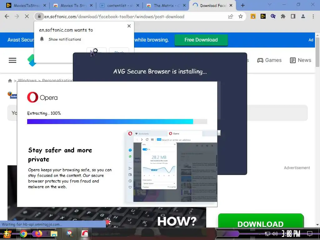Click the address bar URL
This screenshot has height=240, width=320.
114,17
